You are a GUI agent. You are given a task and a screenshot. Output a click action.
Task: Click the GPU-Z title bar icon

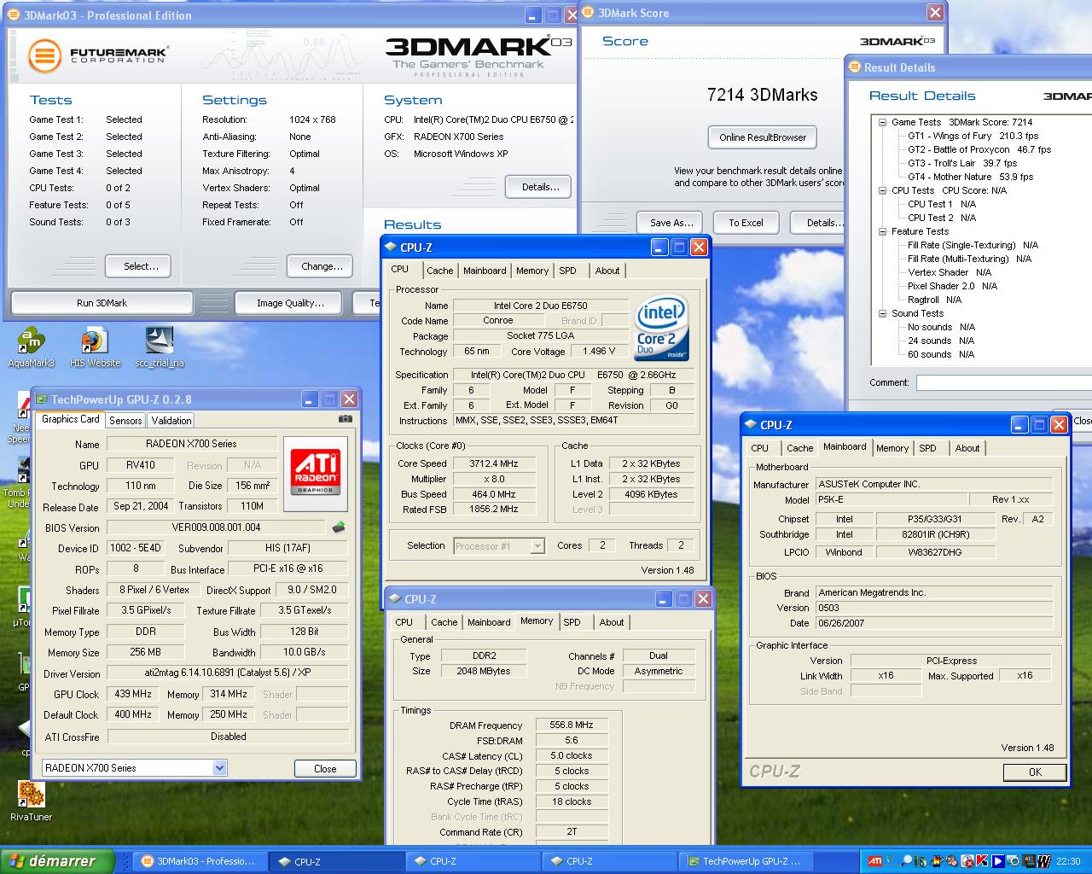(41, 399)
